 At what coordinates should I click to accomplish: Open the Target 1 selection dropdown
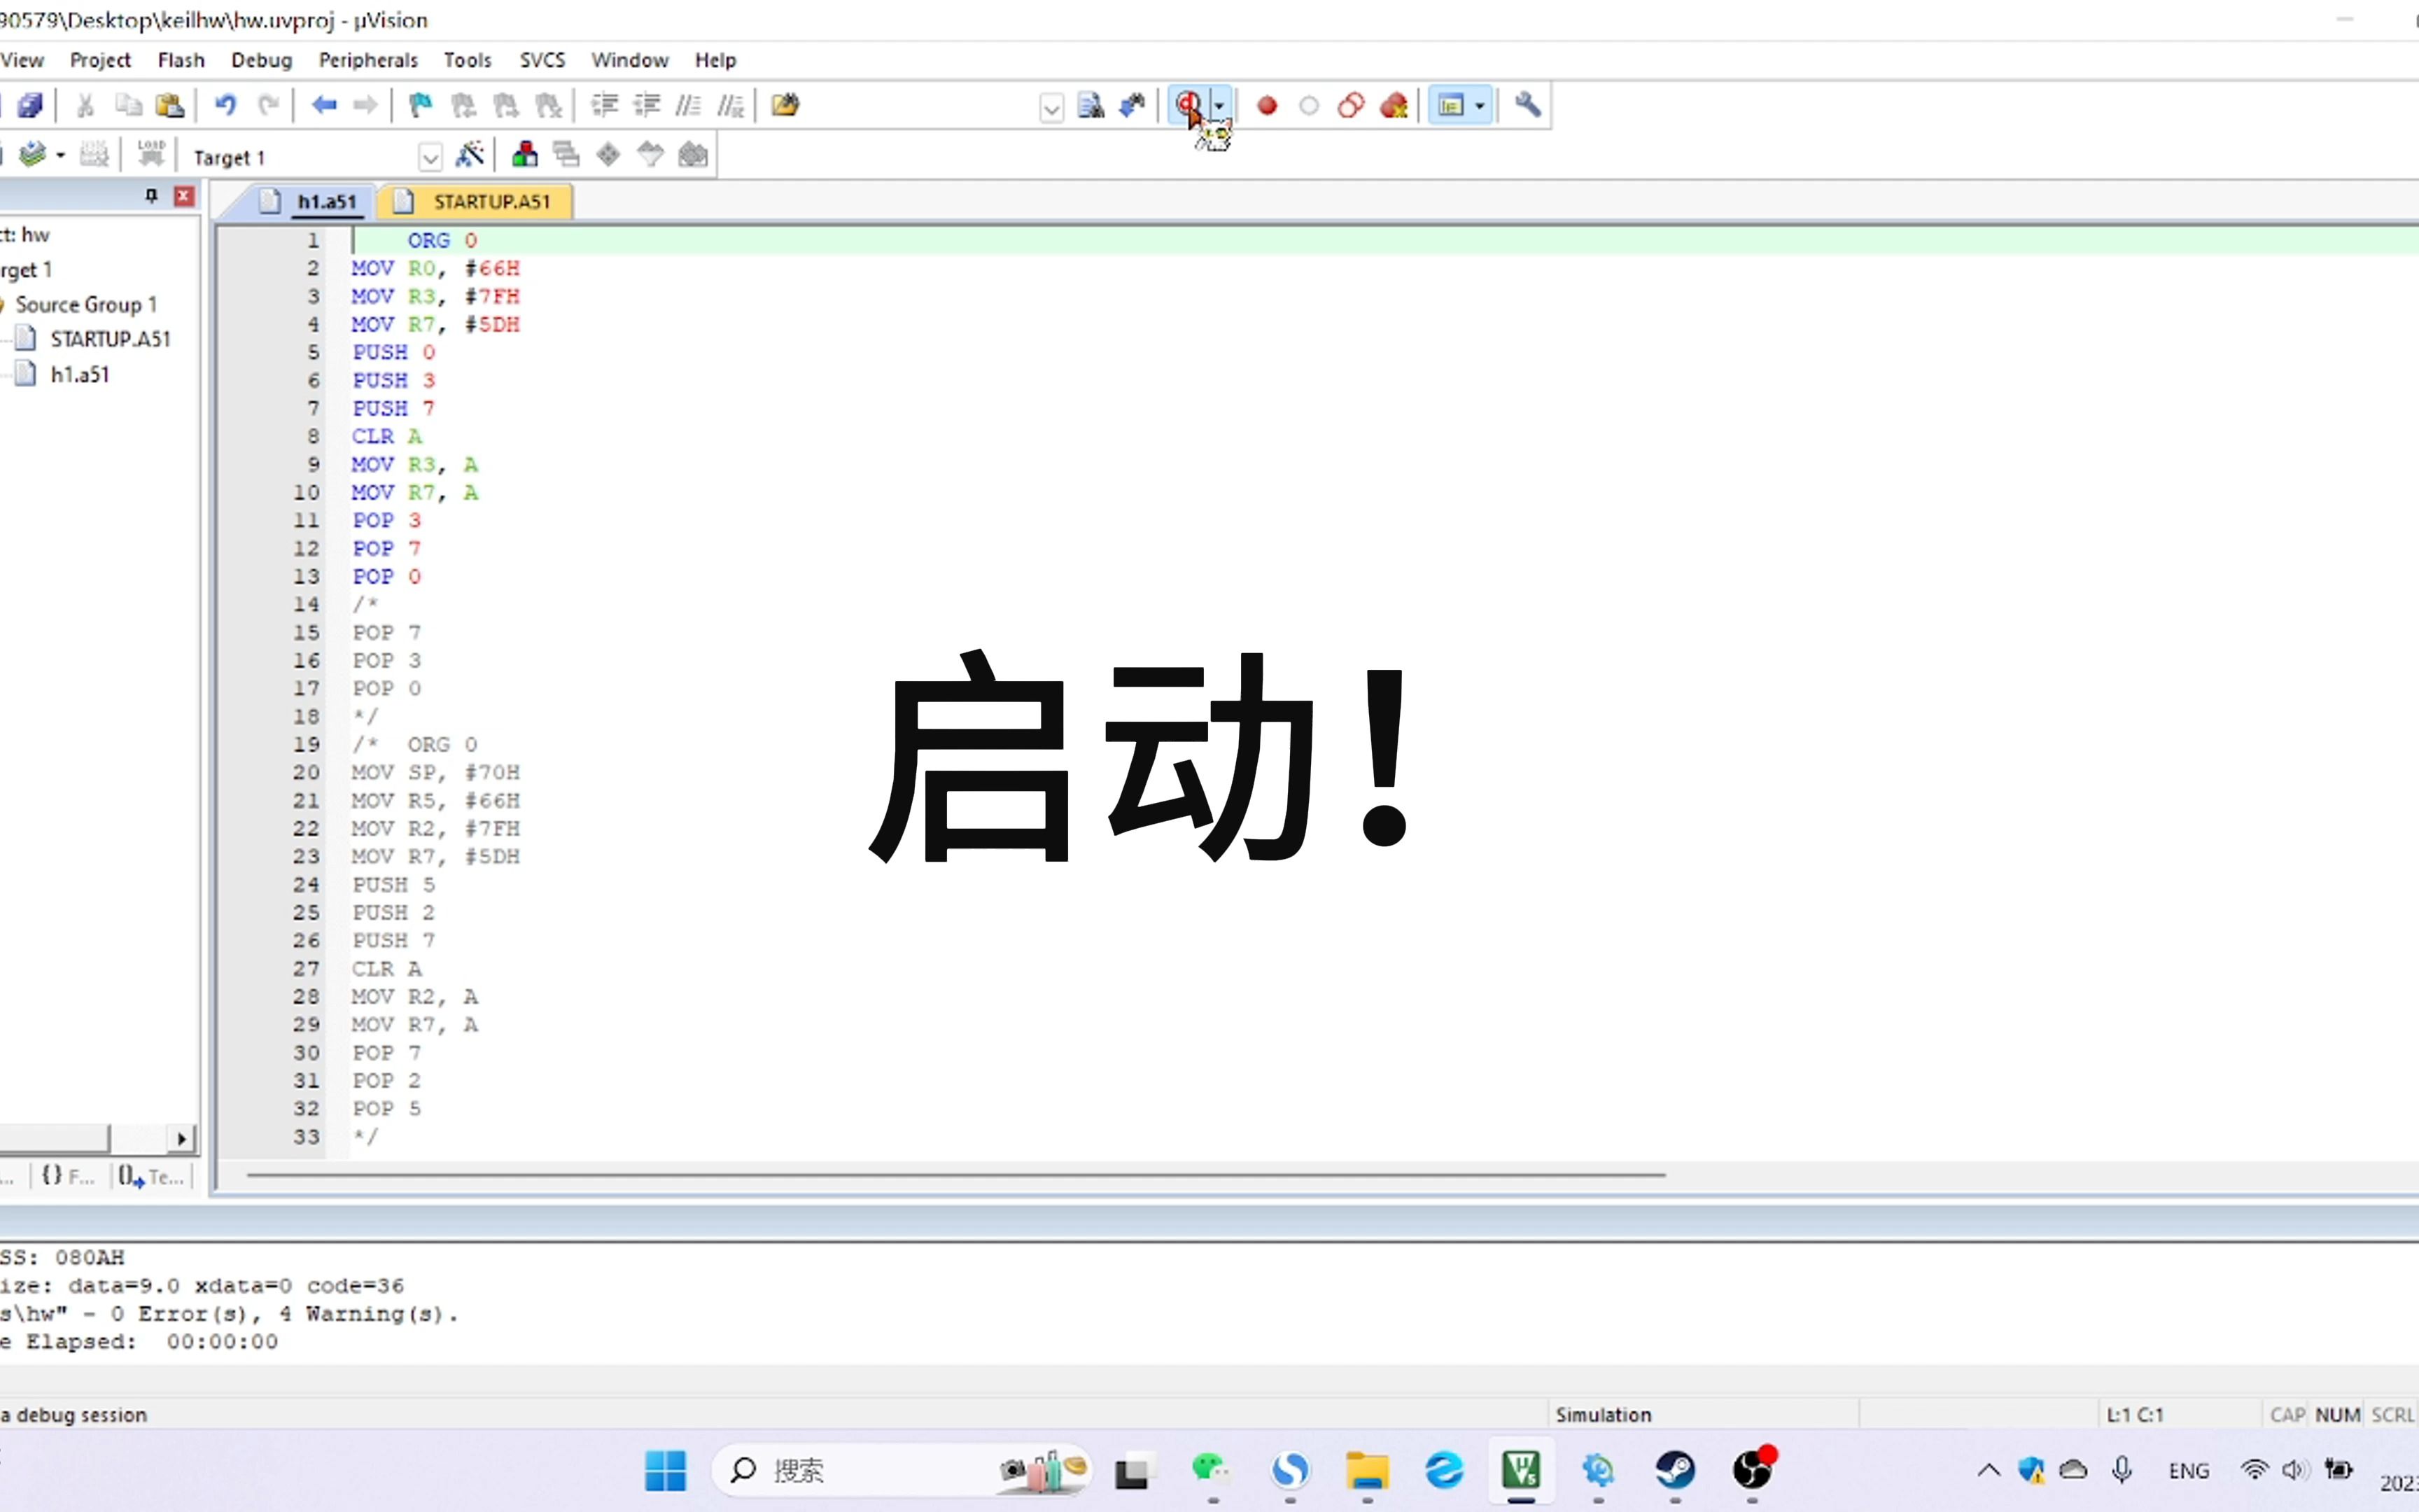(430, 156)
